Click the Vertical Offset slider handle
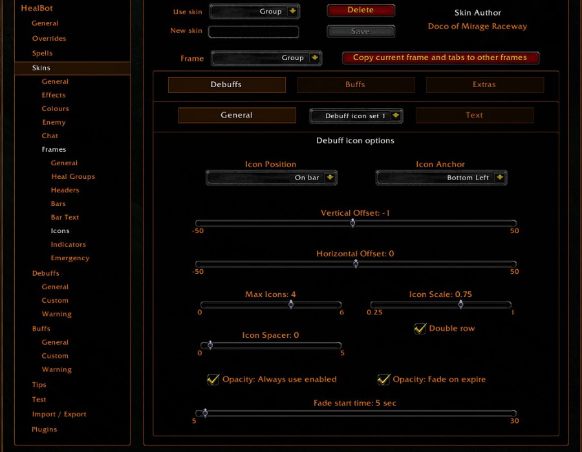 click(352, 223)
